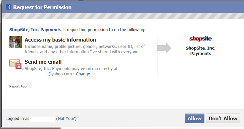This screenshot has height=129, width=244.
Task: Click the @yahoo.com email address text
Action: [x=60, y=74]
